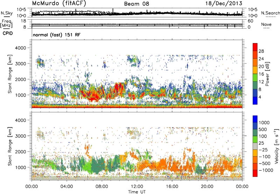
Task: Click the dark green velocity patch near 07:30
Action: [x=97, y=165]
